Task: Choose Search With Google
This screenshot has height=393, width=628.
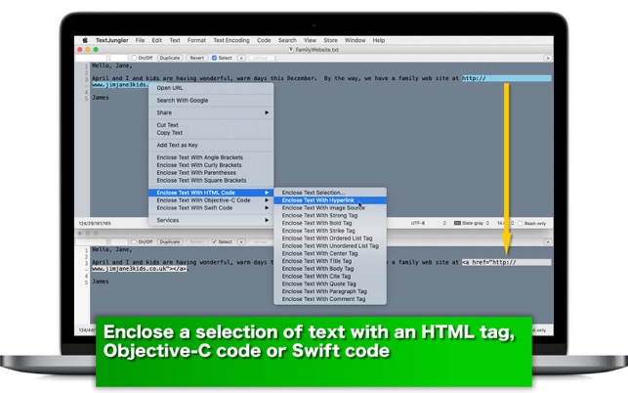Action: 211,101
